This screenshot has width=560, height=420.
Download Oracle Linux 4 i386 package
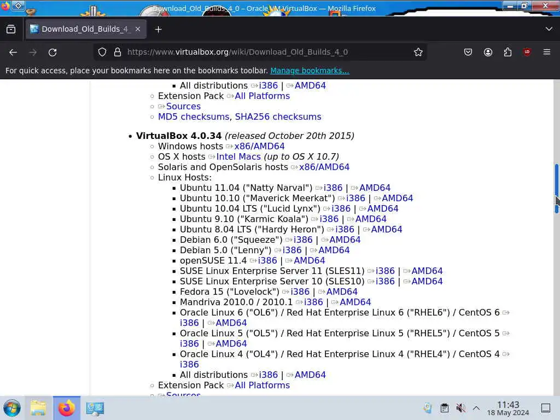click(x=189, y=364)
